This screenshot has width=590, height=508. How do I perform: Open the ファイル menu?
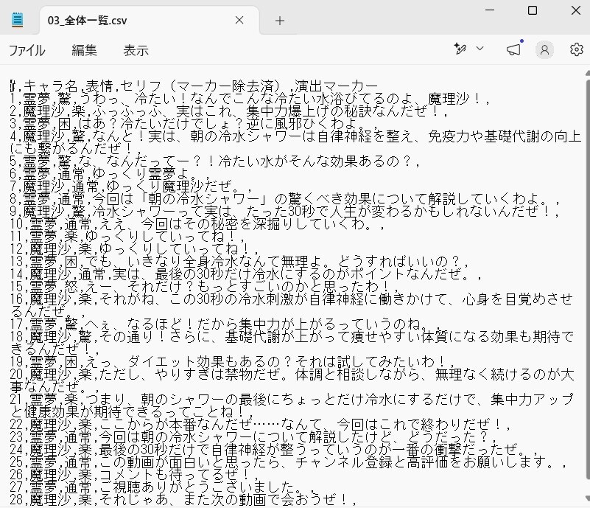point(27,50)
